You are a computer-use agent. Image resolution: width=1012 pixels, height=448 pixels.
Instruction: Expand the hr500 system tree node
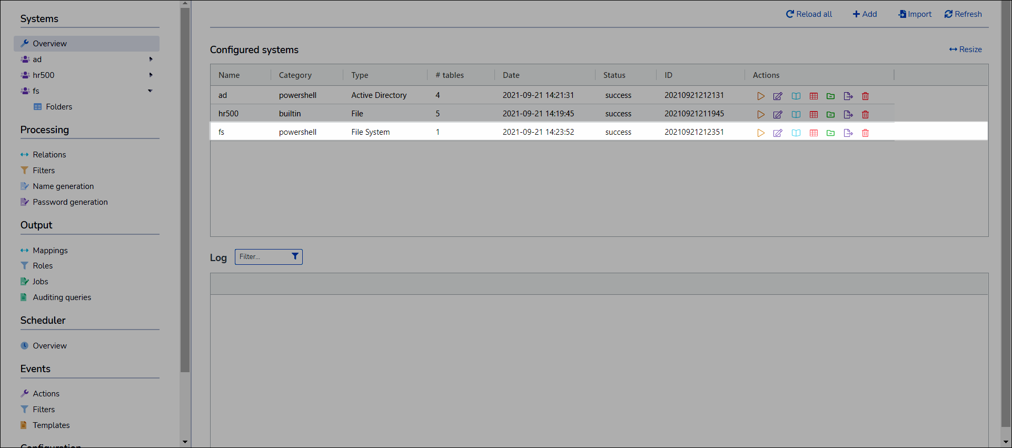[151, 75]
